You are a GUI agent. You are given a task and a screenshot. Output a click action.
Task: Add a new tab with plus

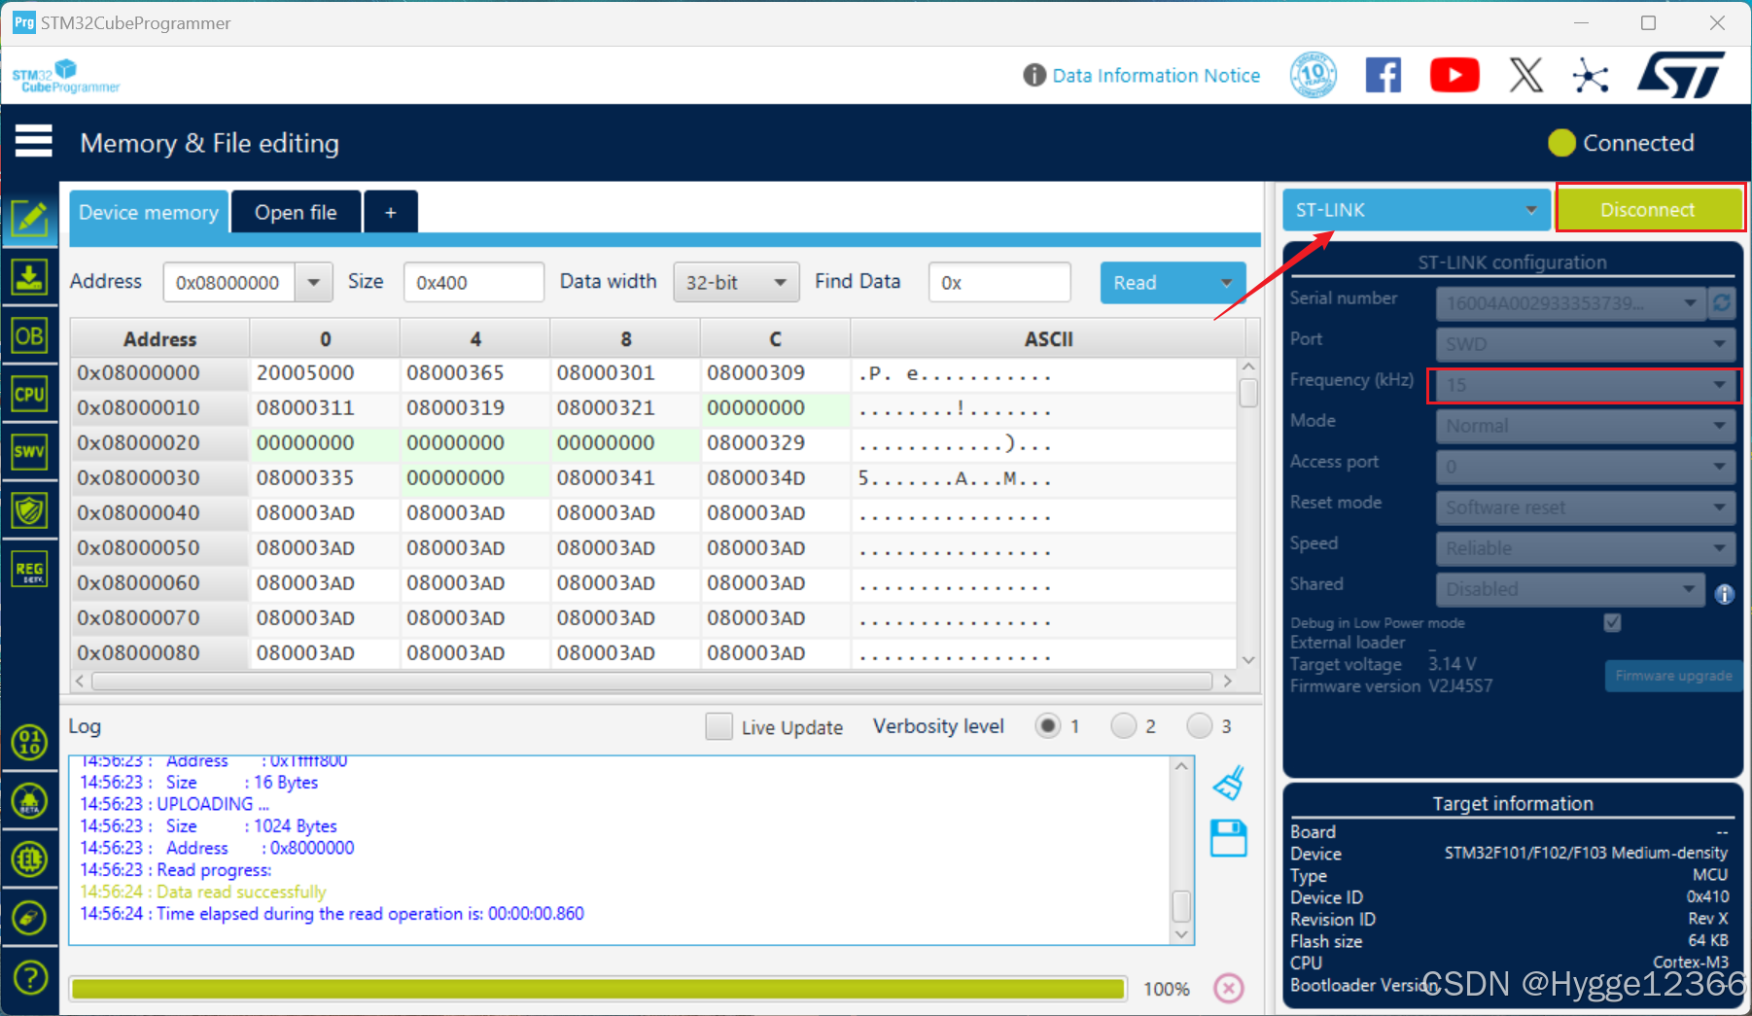(x=391, y=212)
